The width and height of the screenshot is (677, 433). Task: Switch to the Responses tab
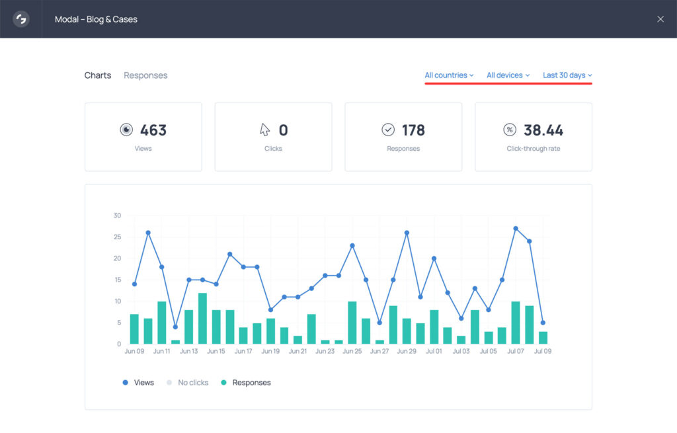click(x=145, y=75)
